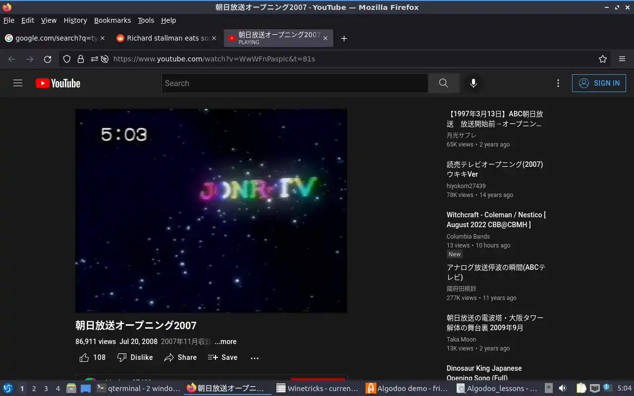Open hiyokom27439 channel name
This screenshot has width=634, height=396.
[x=466, y=186]
